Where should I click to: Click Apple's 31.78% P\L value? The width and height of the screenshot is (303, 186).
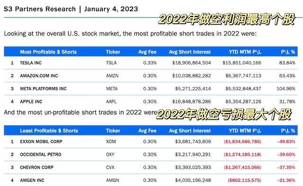(x=287, y=101)
